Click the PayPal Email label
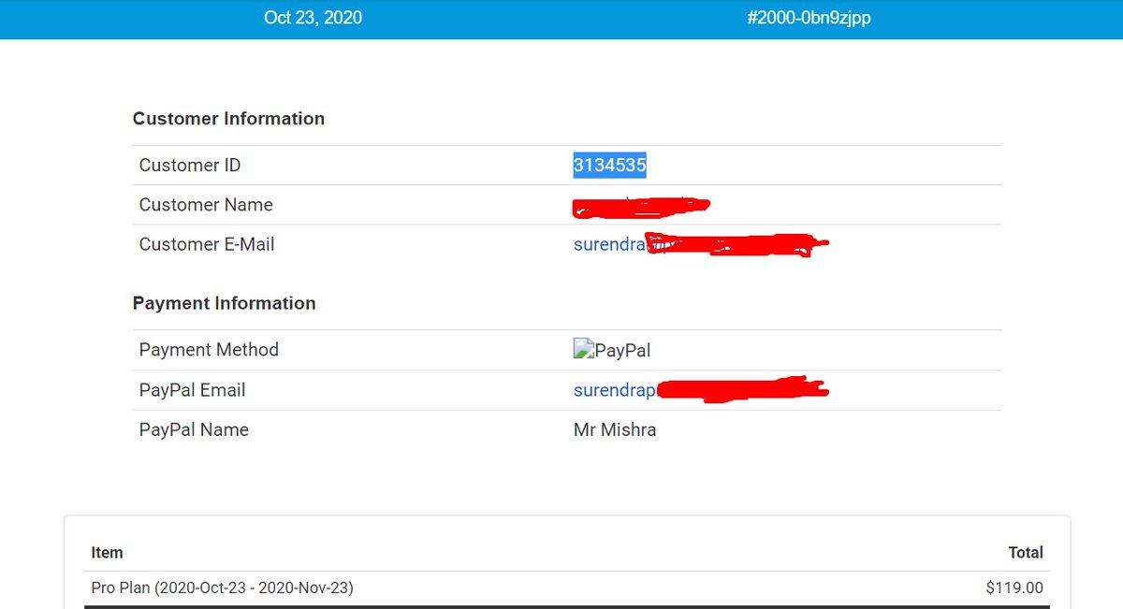Viewport: 1123px width, 609px height. 193,390
